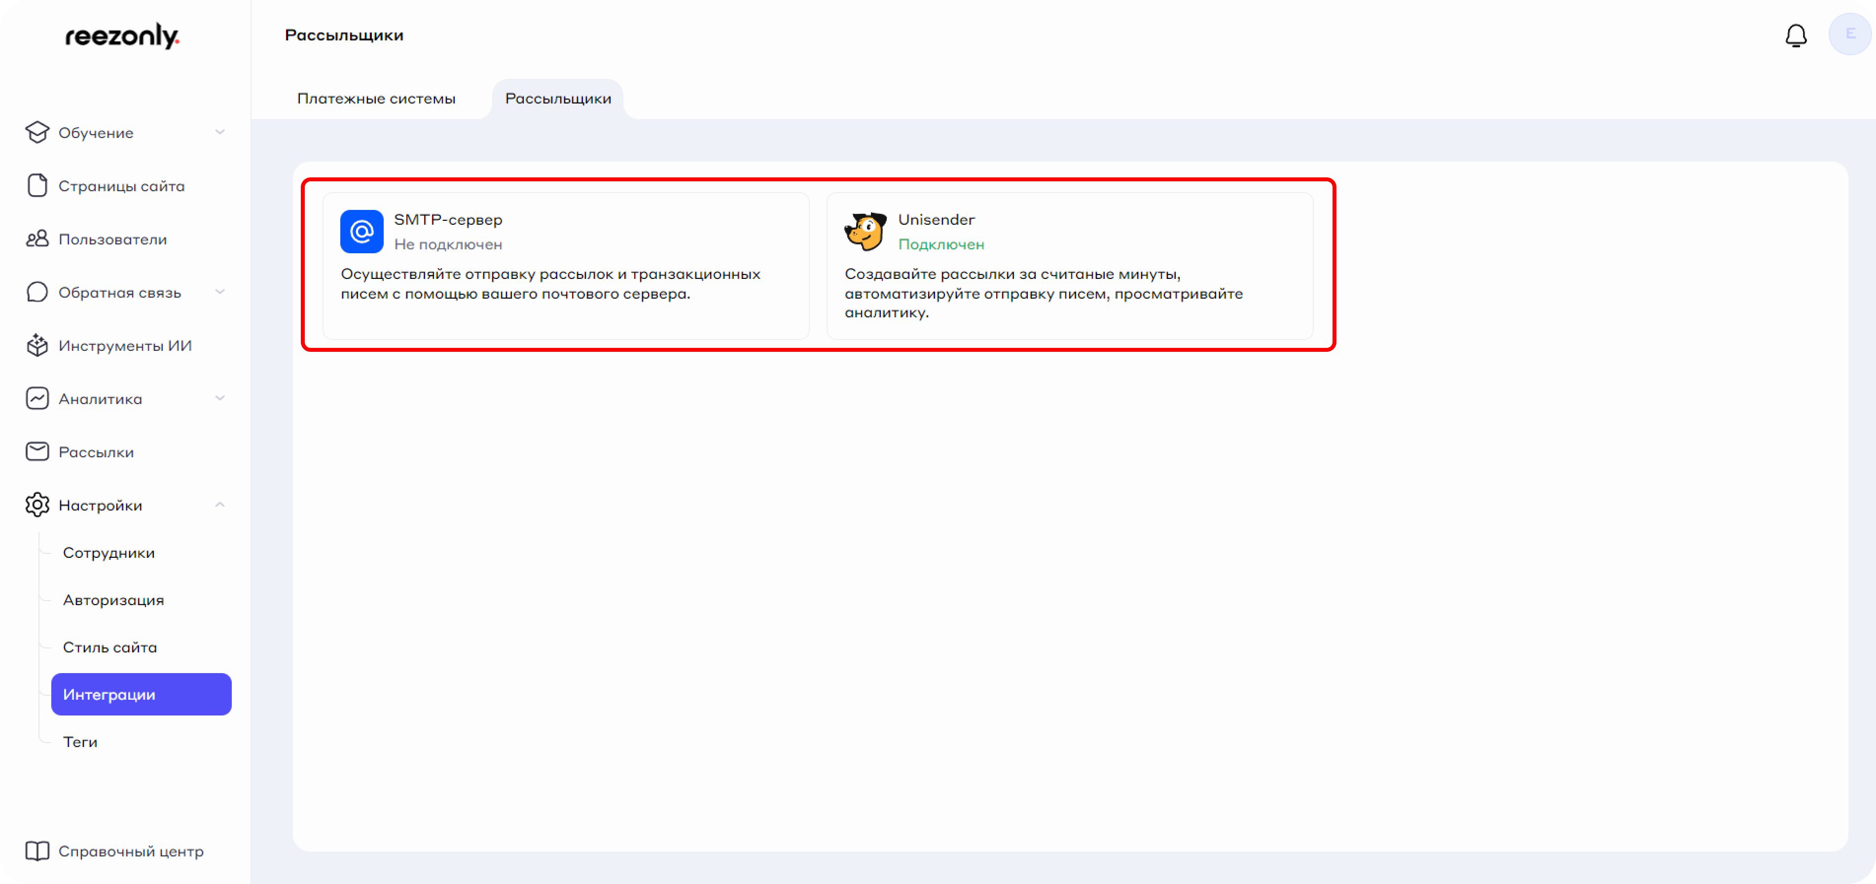Collapse the Настройки section chevron
Image resolution: width=1876 pixels, height=884 pixels.
pyautogui.click(x=220, y=505)
